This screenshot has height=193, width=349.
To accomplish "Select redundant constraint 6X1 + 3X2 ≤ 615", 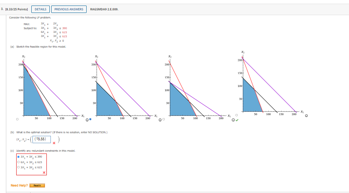I will point(18,162).
